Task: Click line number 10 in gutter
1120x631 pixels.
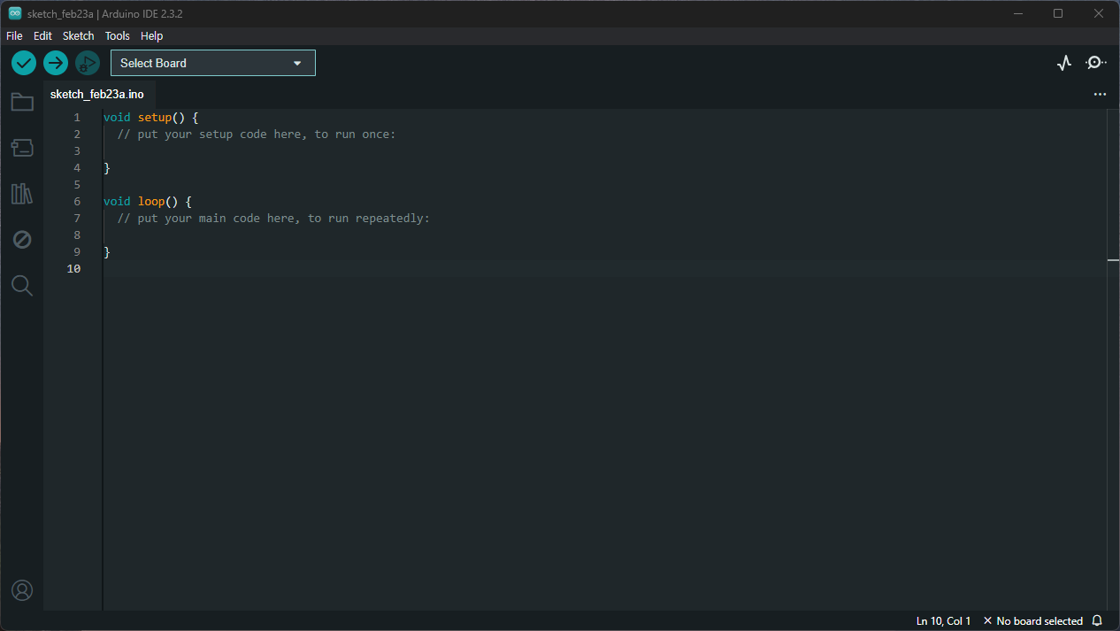Action: pos(73,269)
